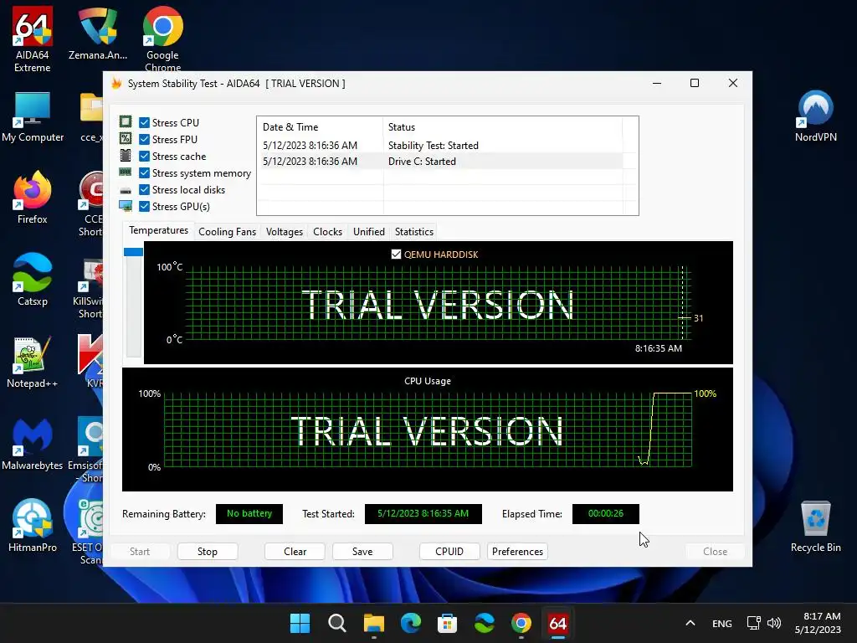Open Microsoft Store from taskbar
Image resolution: width=857 pixels, height=643 pixels.
(447, 623)
